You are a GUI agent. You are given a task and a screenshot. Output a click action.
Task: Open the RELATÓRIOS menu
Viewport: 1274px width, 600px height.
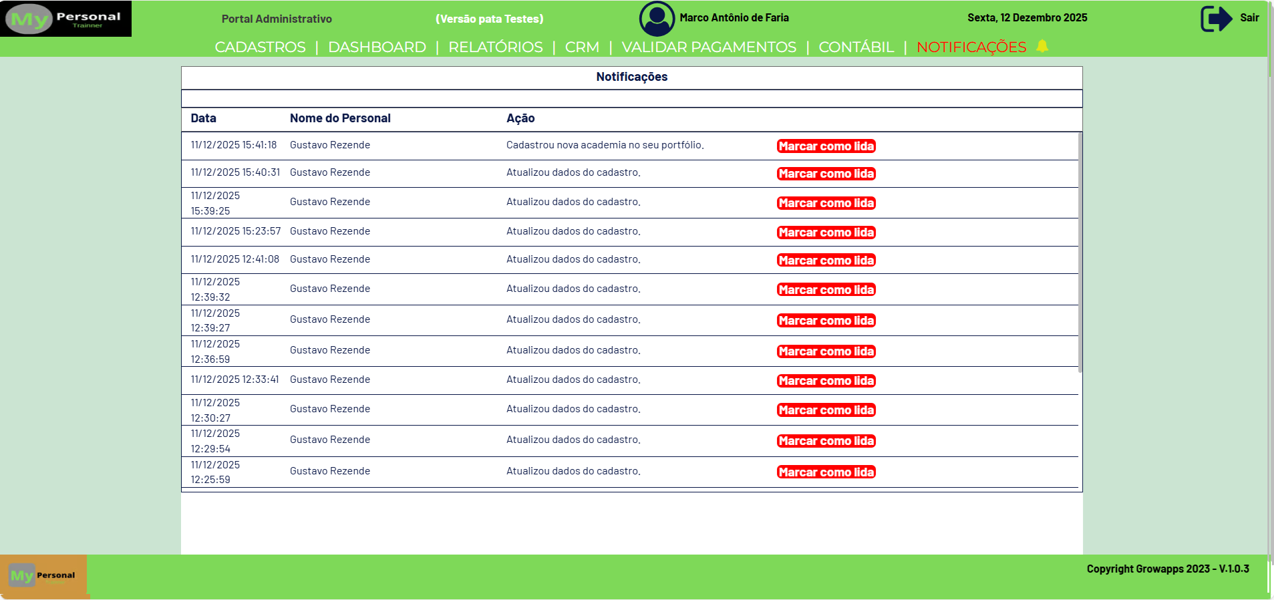[495, 47]
